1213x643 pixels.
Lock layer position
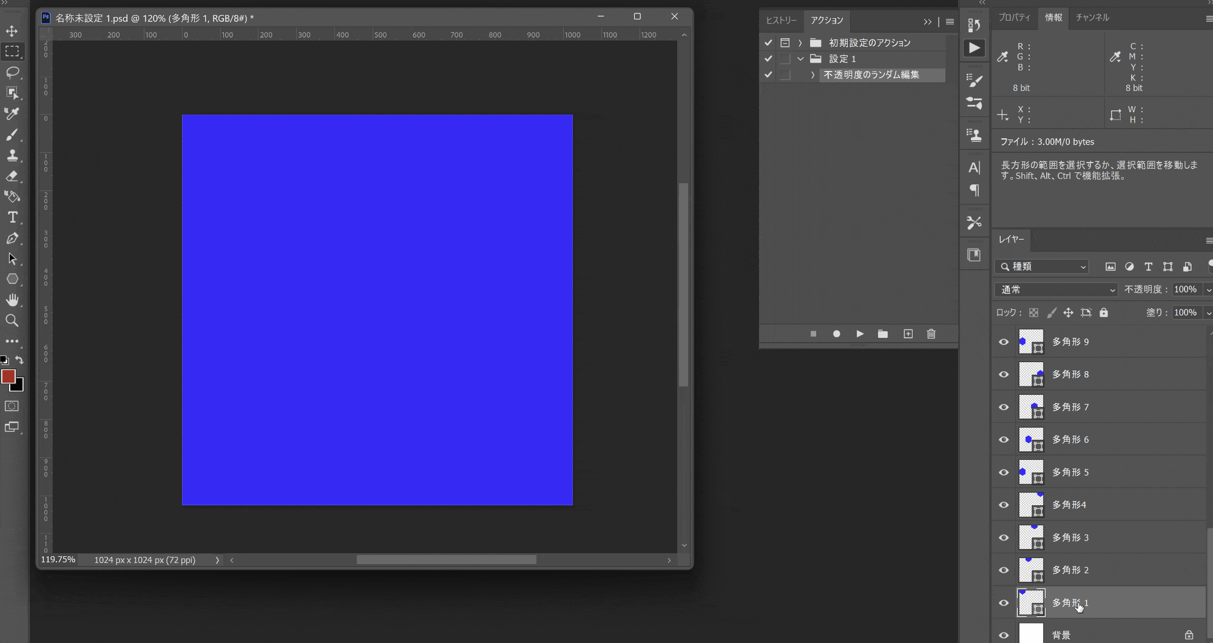tap(1069, 312)
